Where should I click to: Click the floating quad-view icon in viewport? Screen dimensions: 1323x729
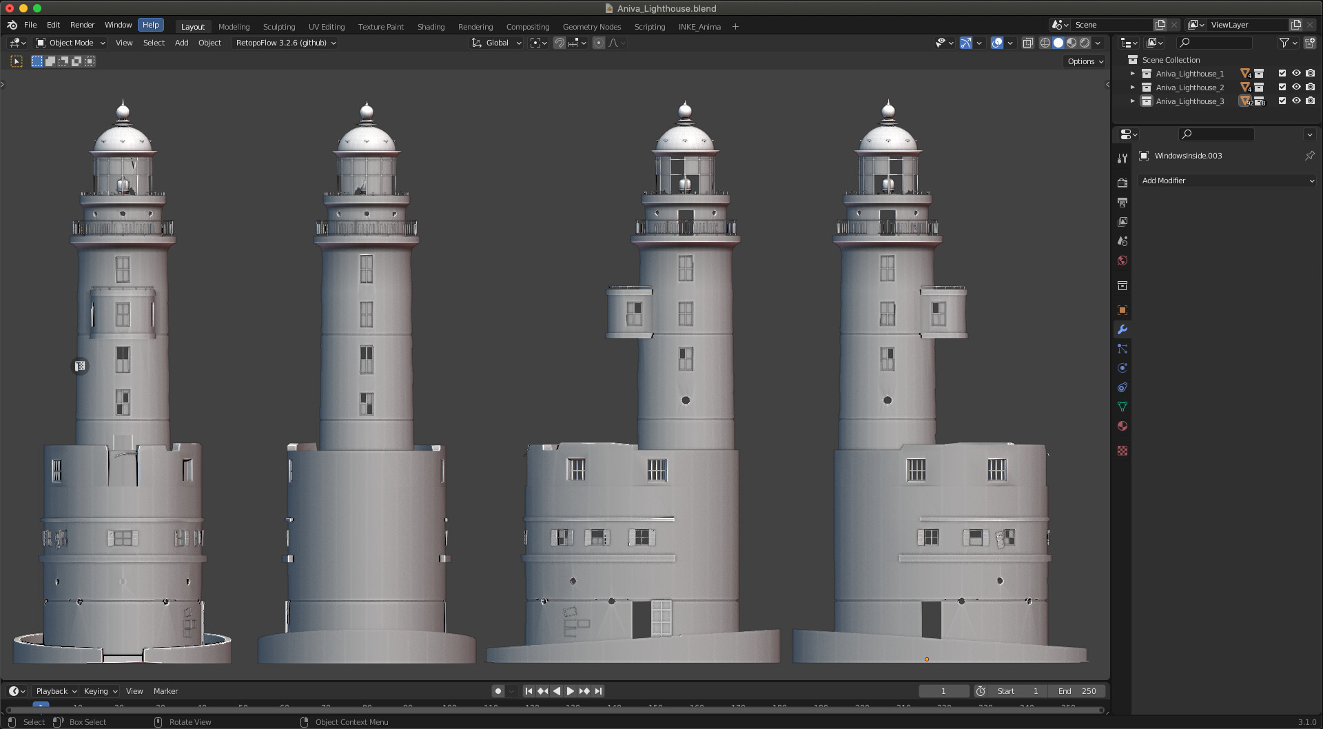click(80, 366)
